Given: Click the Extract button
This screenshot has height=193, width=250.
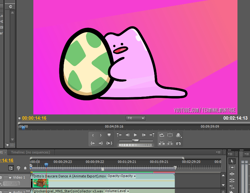Looking at the screenshot, I should (170, 143).
